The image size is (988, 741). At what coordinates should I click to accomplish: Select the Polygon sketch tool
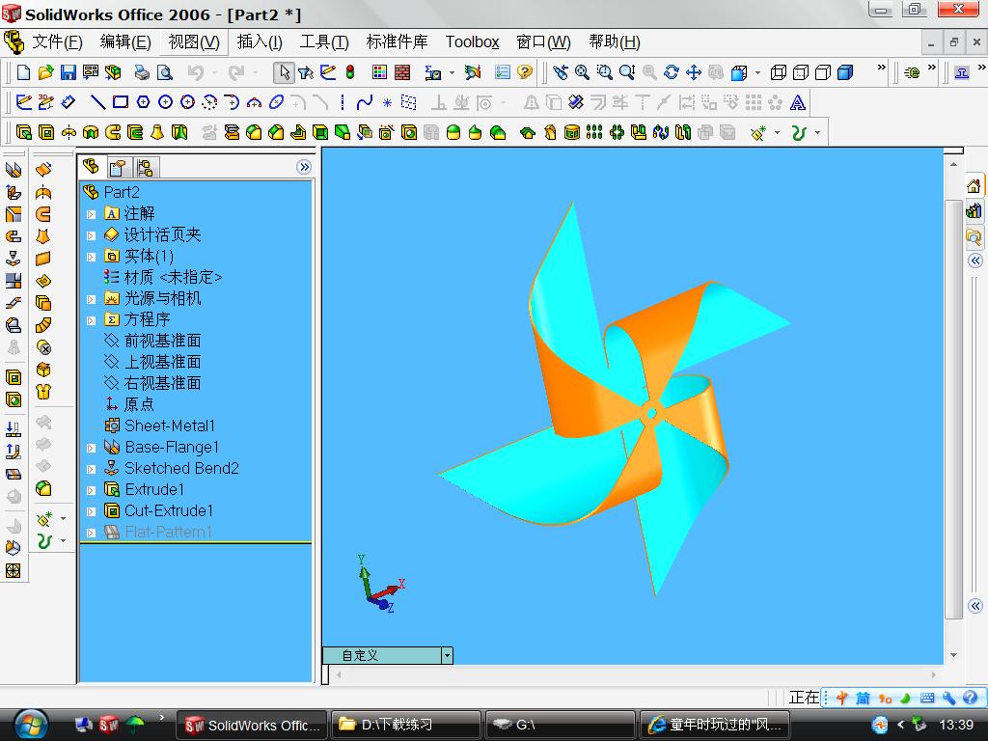click(x=143, y=102)
